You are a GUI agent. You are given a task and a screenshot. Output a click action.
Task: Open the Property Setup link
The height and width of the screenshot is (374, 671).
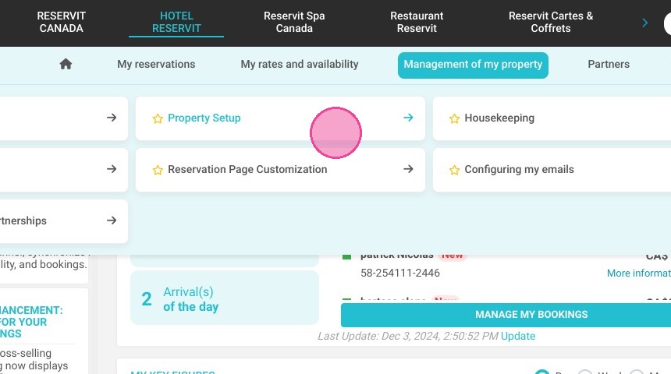point(204,118)
